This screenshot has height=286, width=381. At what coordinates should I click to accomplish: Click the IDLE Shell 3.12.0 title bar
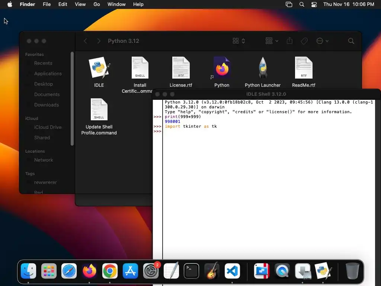[x=266, y=94]
